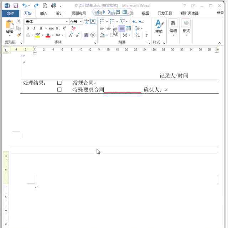Apply character border icon
Screen dimensions: 228x228
pyautogui.click(x=93, y=22)
